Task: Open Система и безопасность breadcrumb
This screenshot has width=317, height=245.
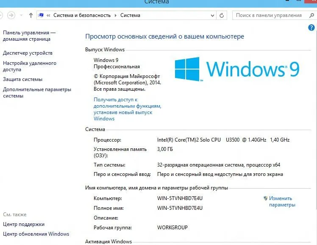Action: (82, 15)
